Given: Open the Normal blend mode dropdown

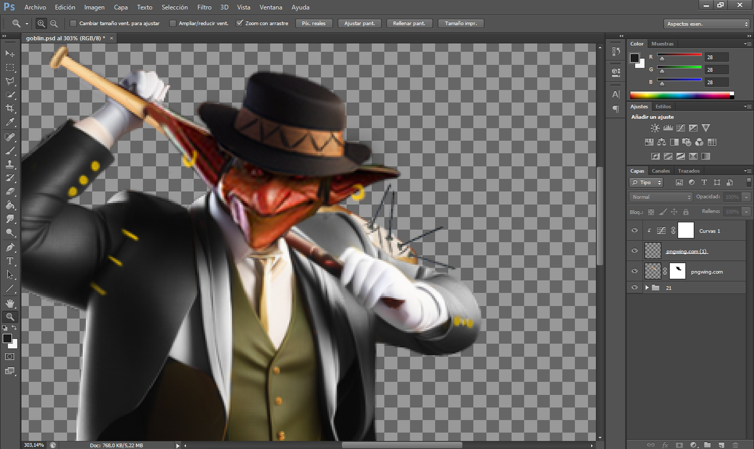Looking at the screenshot, I should click(x=661, y=197).
